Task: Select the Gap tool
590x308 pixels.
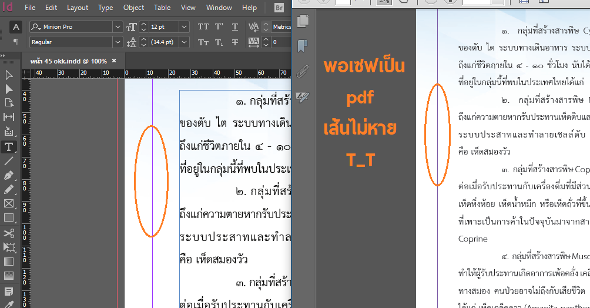Action: coord(9,117)
